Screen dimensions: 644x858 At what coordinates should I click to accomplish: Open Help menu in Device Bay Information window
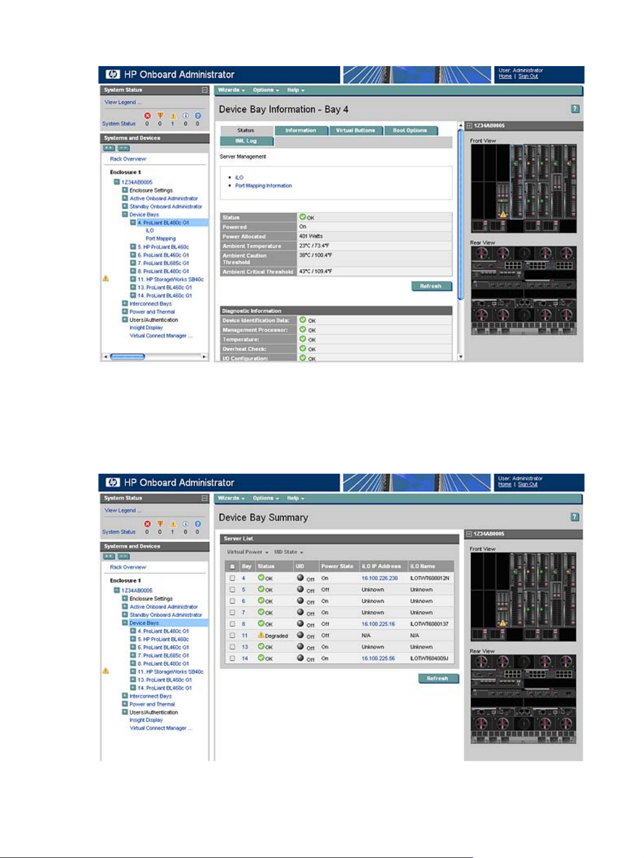[296, 90]
